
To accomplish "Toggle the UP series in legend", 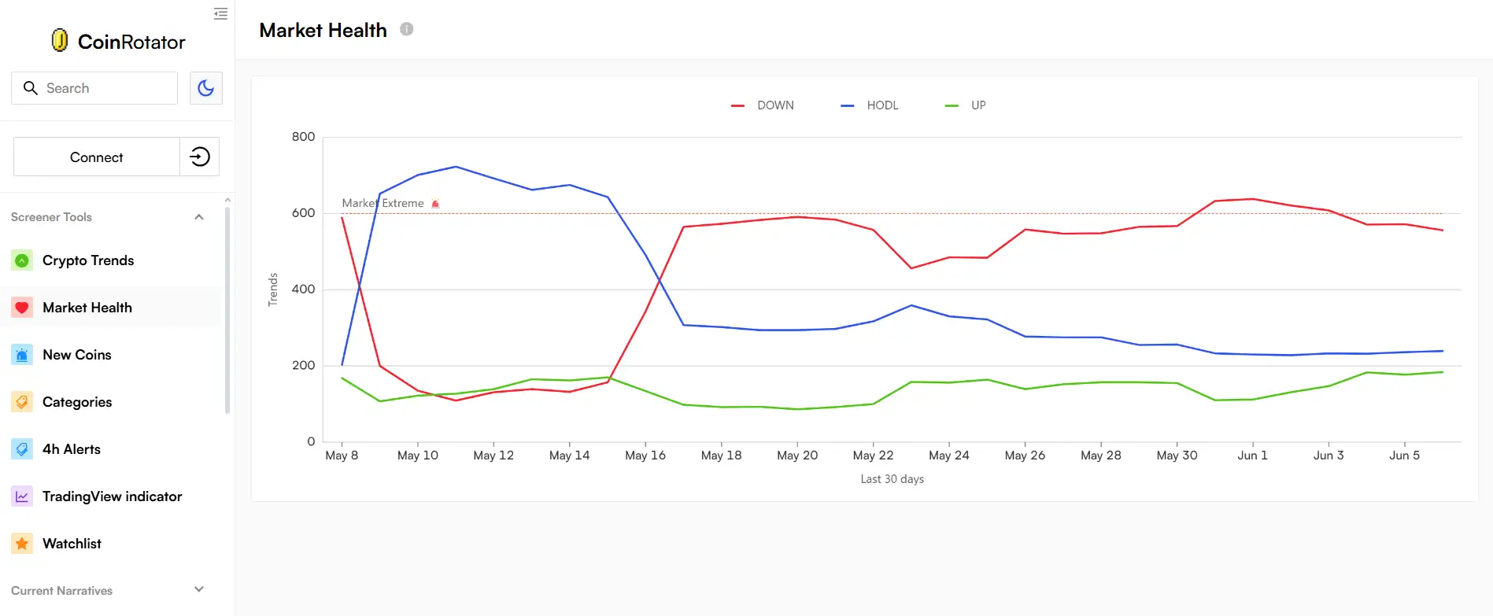I will [x=966, y=105].
